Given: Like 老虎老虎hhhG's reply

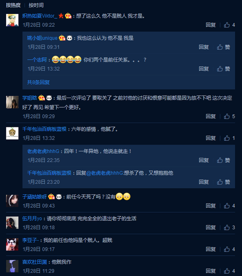Looking at the screenshot, I should [x=223, y=160].
